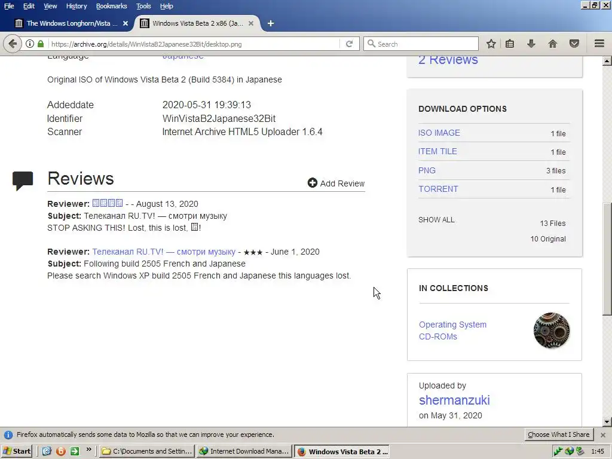
Task: Launch Internet Explorer quick launch icon
Action: tap(47, 451)
